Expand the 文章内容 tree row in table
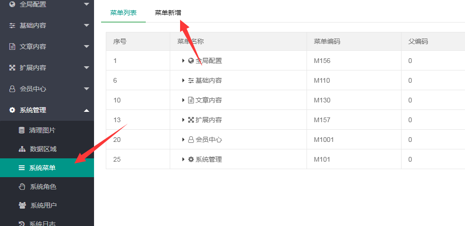This screenshot has width=465, height=226. (183, 100)
